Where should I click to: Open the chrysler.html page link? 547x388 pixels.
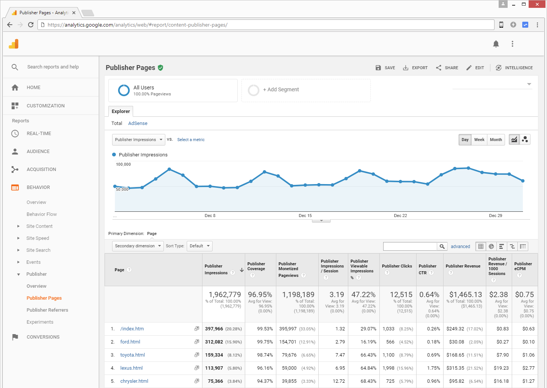(134, 381)
